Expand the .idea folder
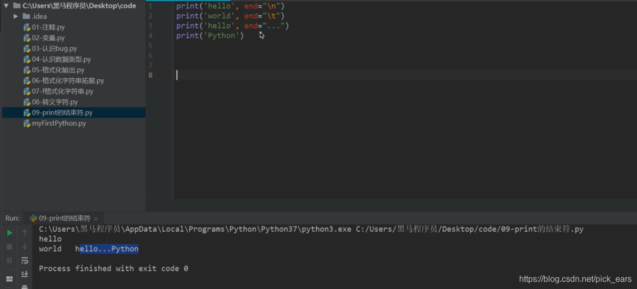The width and height of the screenshot is (637, 289). coord(16,16)
